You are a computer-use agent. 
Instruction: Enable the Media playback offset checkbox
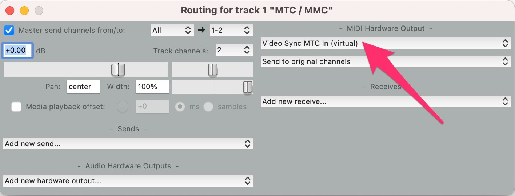[x=16, y=107]
